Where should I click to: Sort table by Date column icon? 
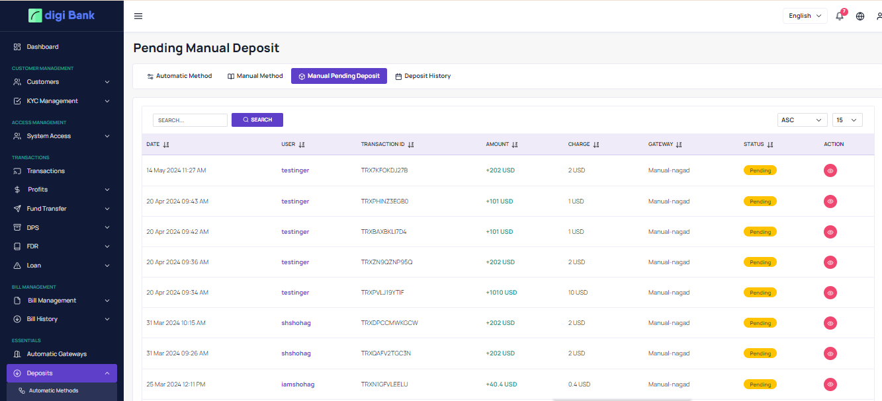coord(166,144)
